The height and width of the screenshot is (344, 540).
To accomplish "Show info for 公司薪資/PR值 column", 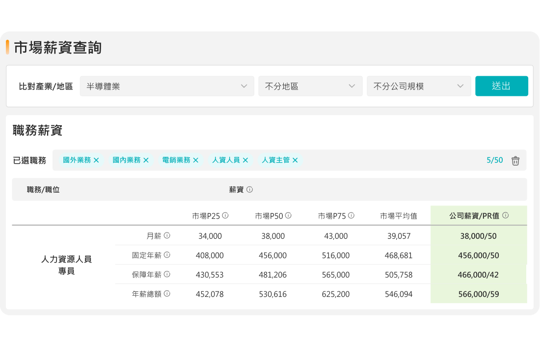I will point(505,216).
